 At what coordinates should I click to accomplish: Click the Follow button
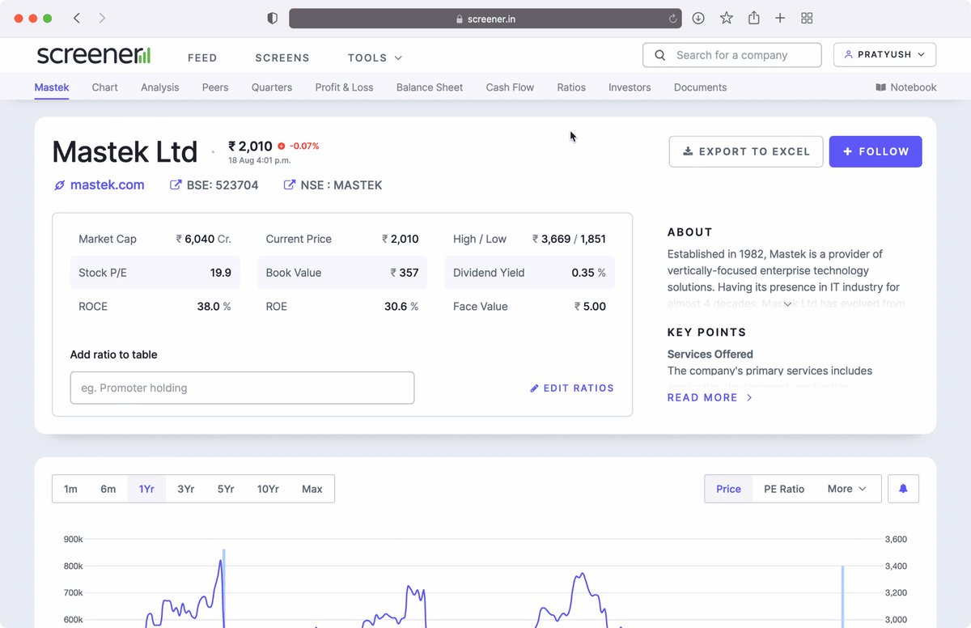coord(876,151)
